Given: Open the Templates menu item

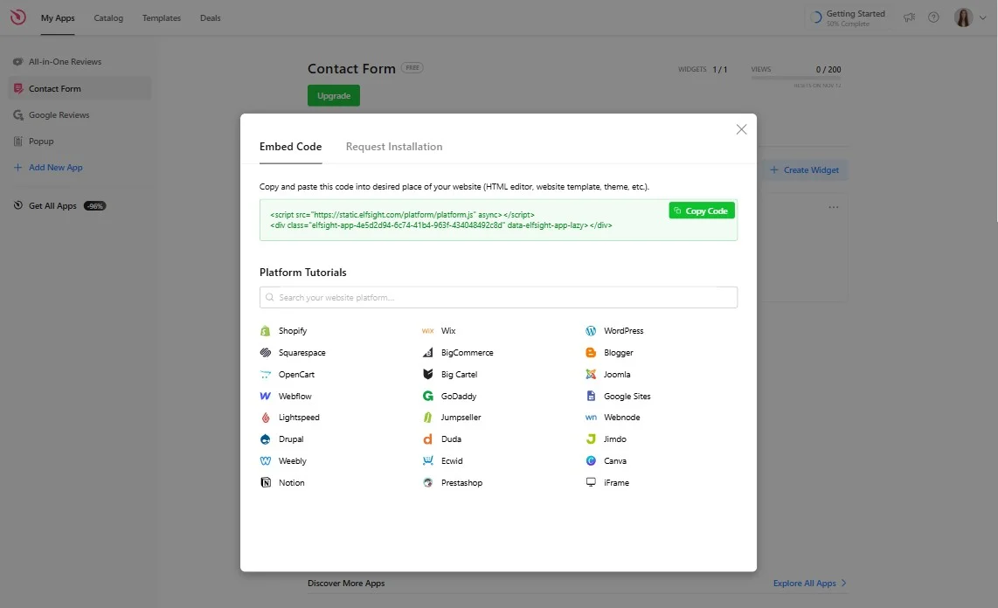Looking at the screenshot, I should point(161,17).
